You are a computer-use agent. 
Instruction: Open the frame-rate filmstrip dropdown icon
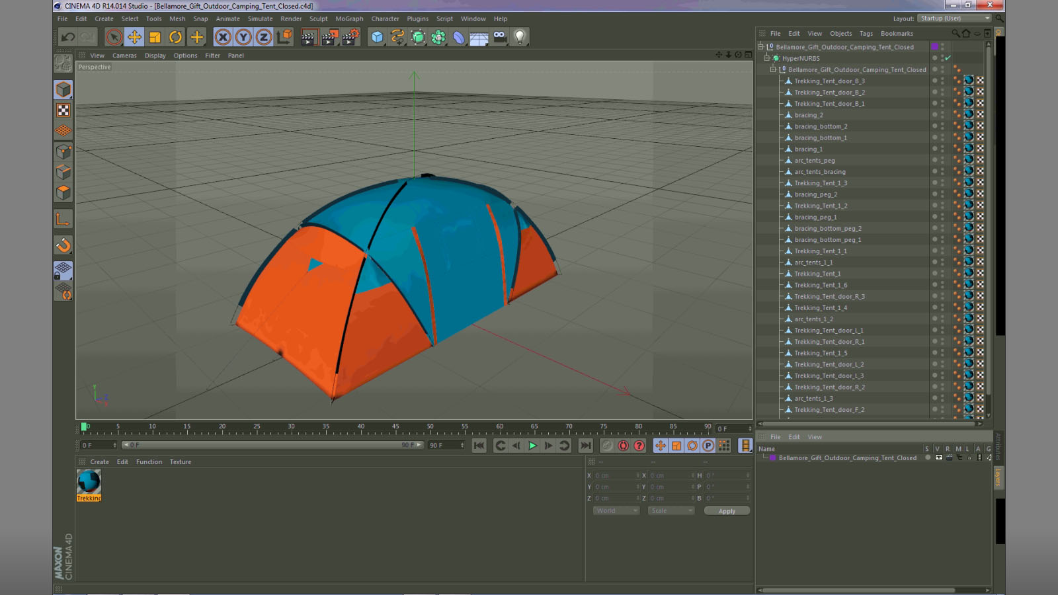pos(745,446)
